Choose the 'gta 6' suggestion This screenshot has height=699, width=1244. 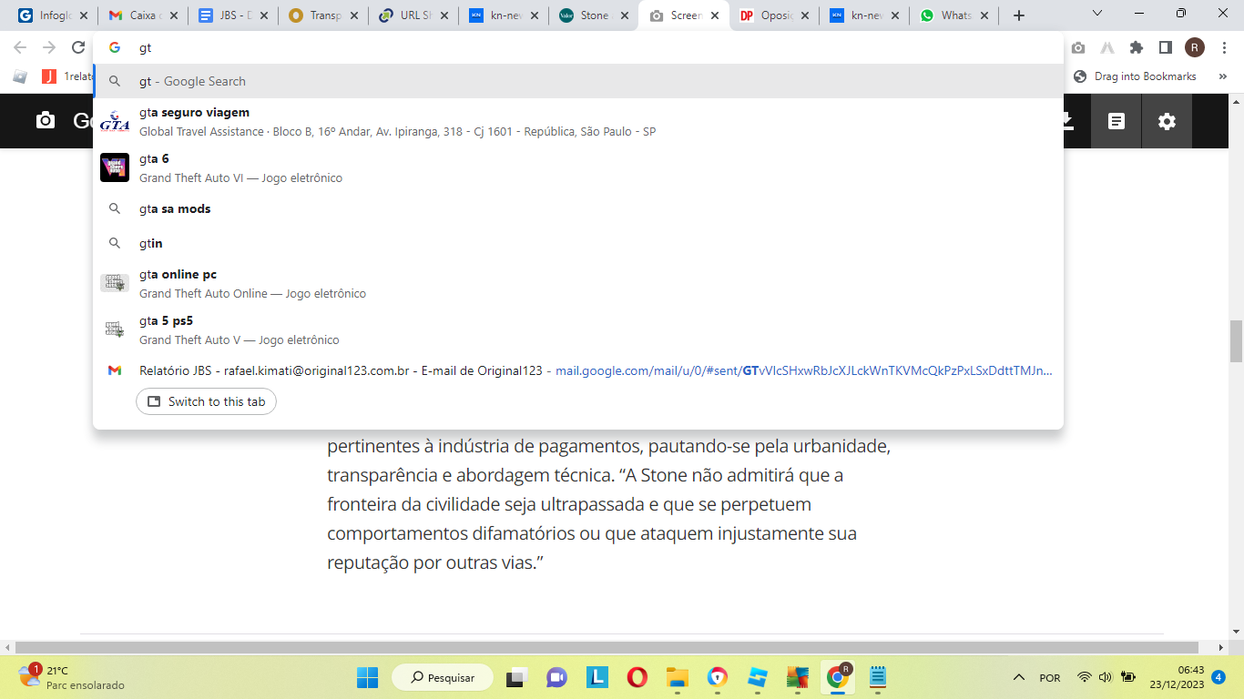[578, 167]
